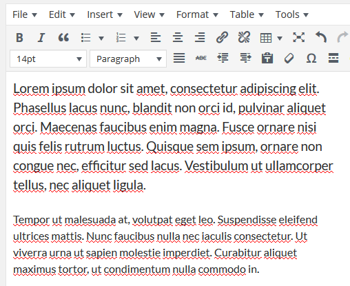Click the word "Maecenas" in the text
350x286 pixels.
coord(69,127)
